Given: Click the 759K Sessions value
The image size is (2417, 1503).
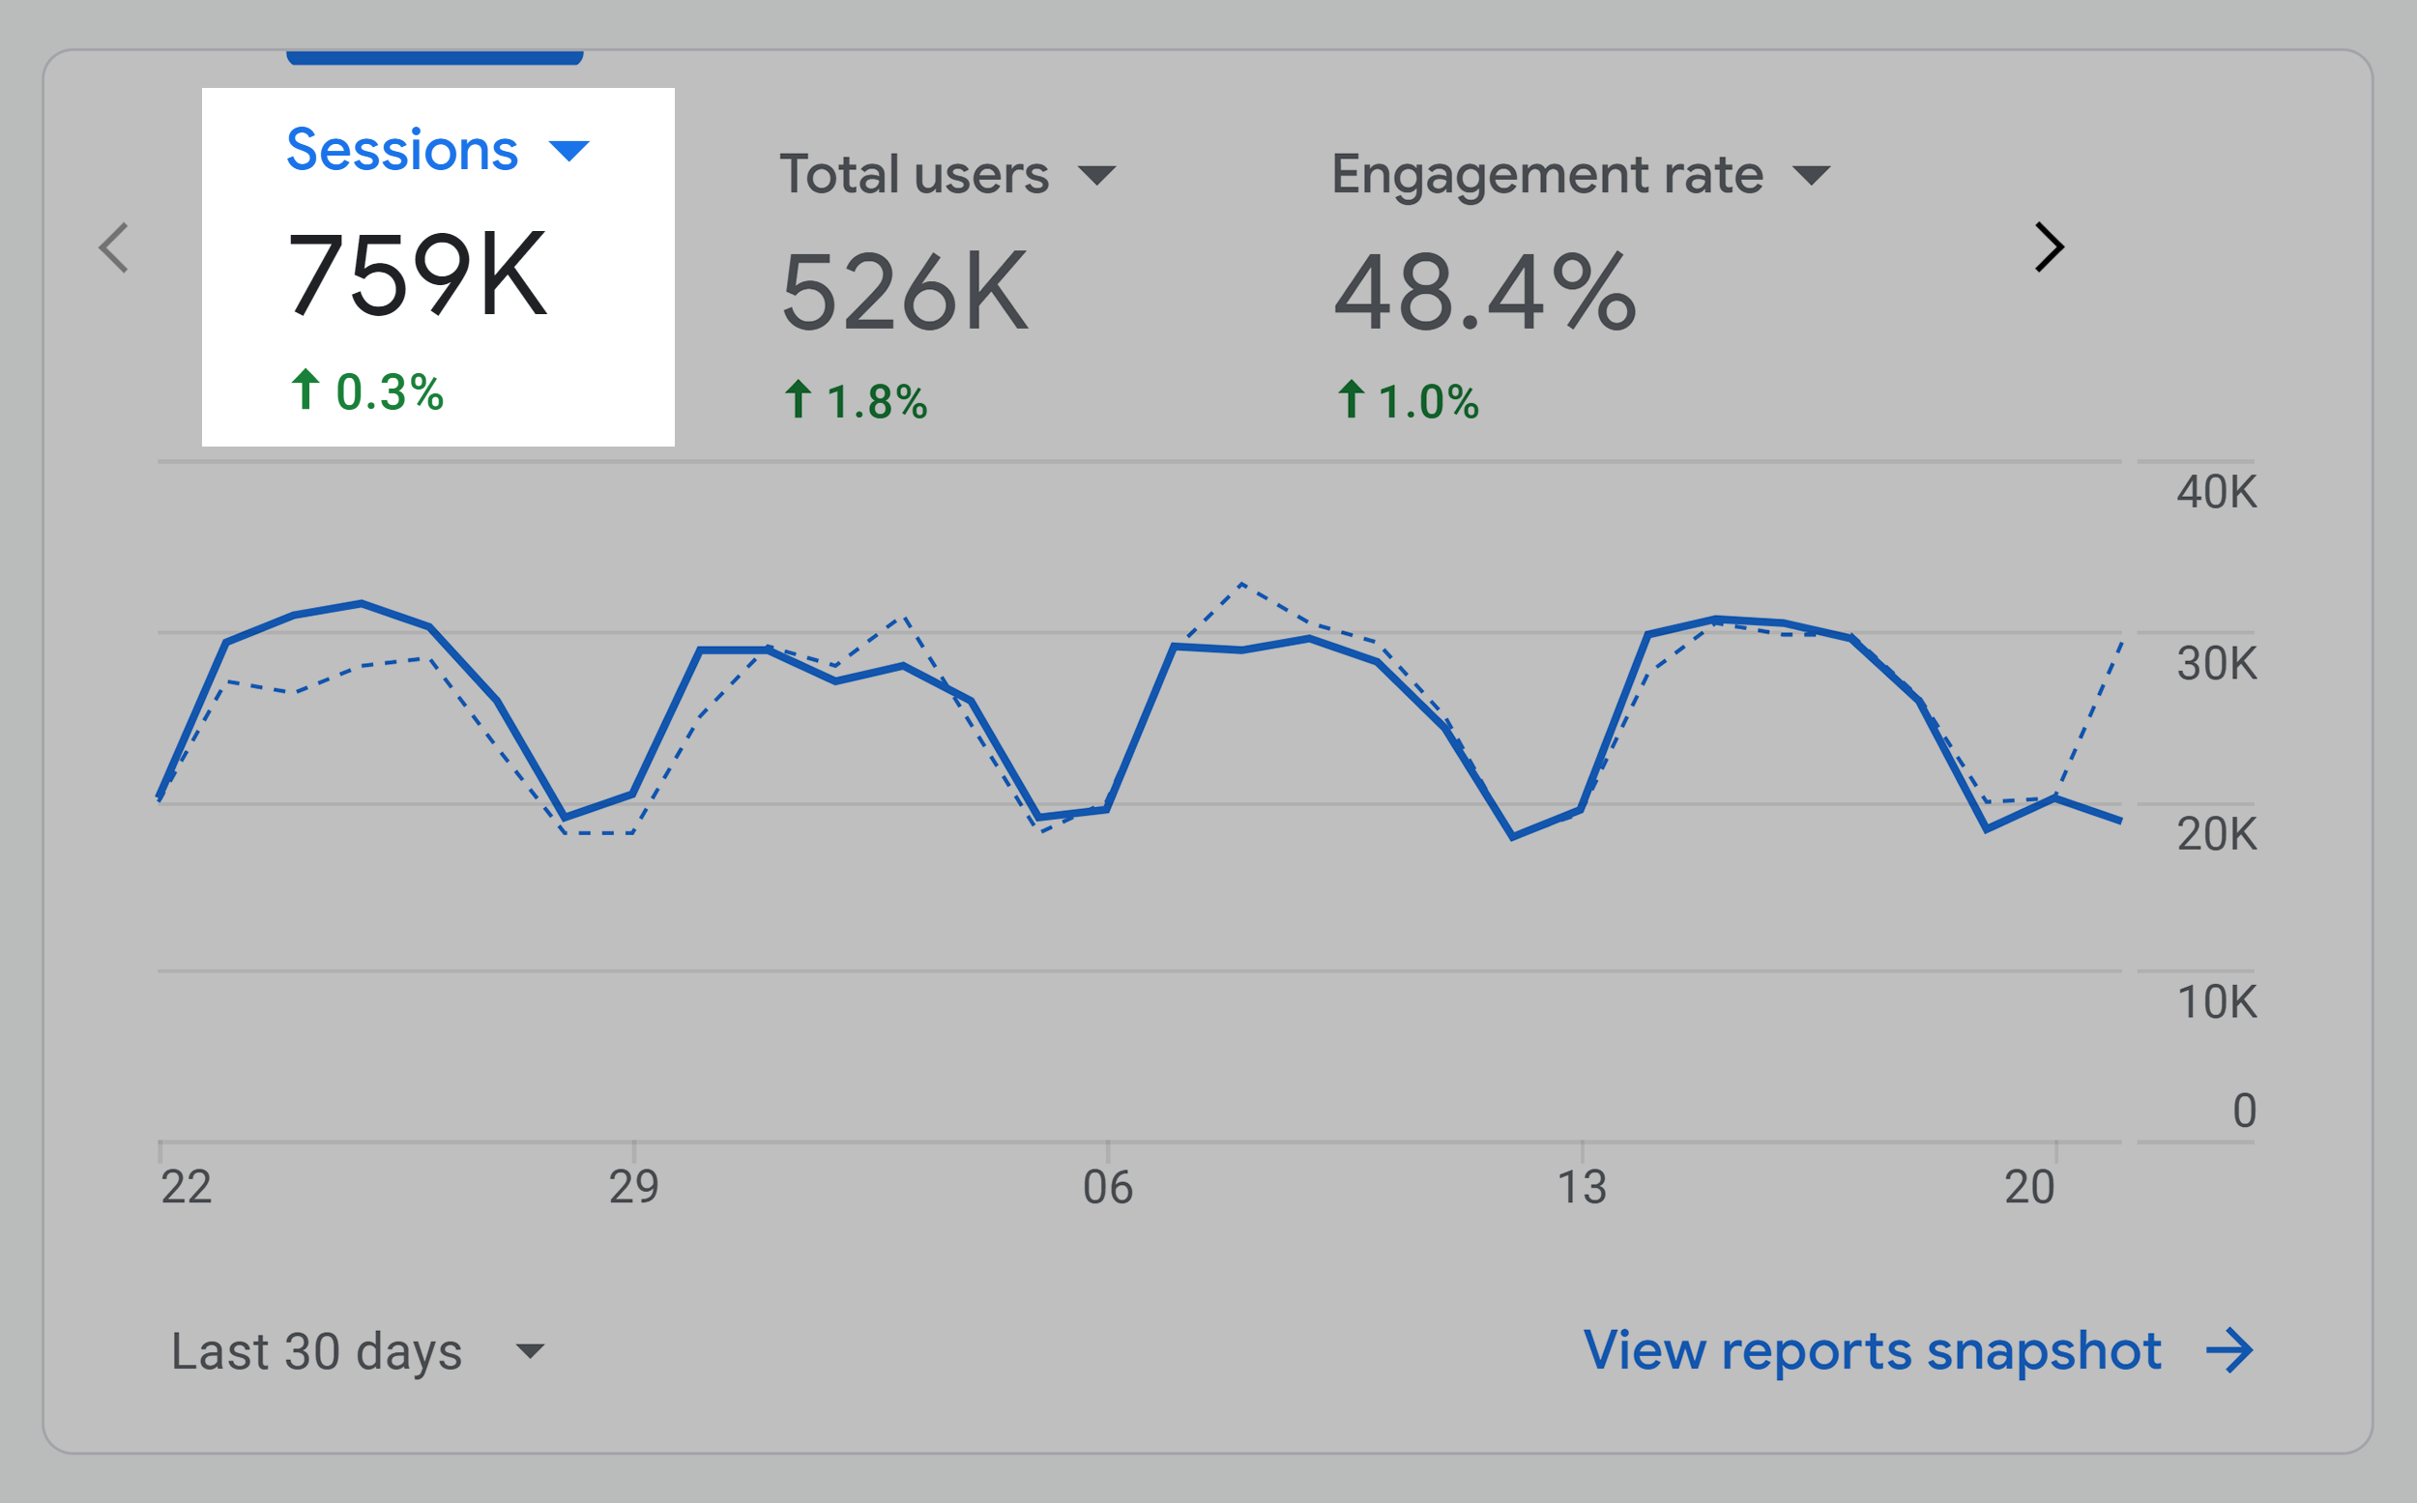Looking at the screenshot, I should coord(419,281).
